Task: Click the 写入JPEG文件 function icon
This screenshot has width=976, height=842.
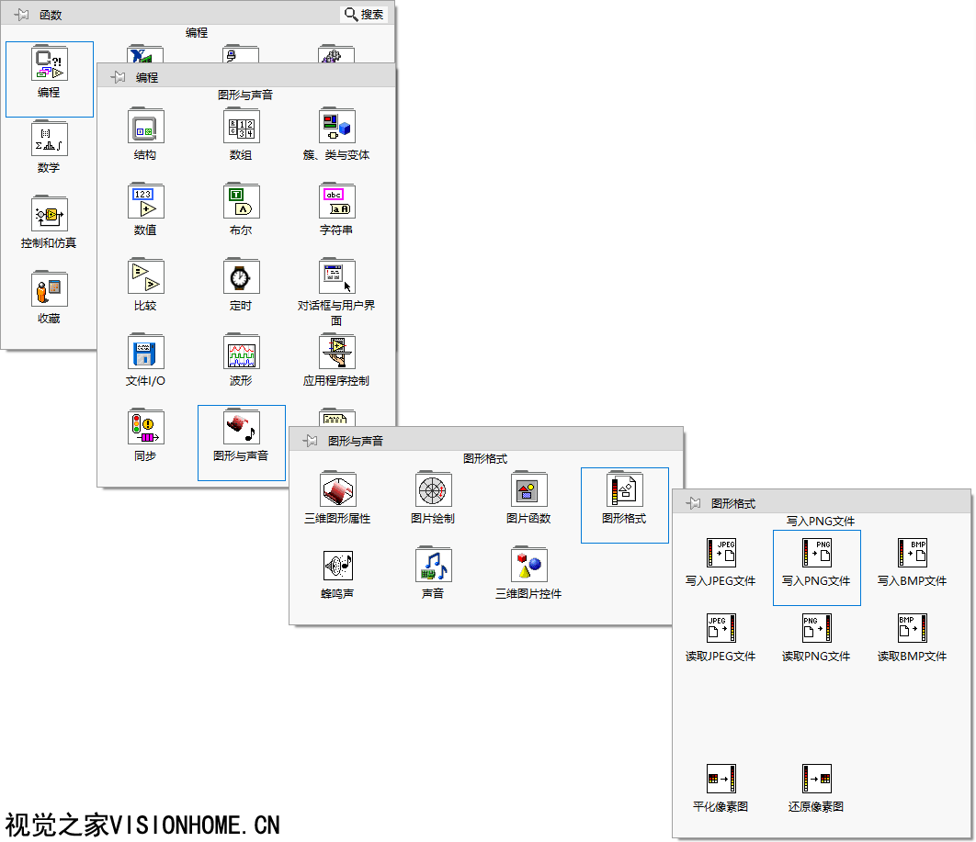Action: 721,554
